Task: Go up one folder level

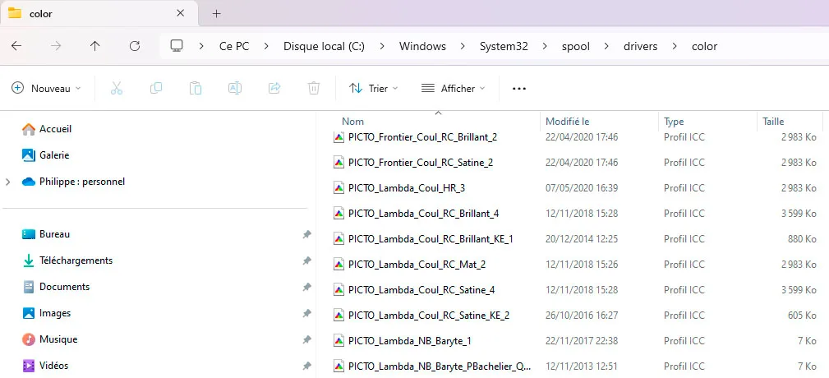Action: point(94,46)
